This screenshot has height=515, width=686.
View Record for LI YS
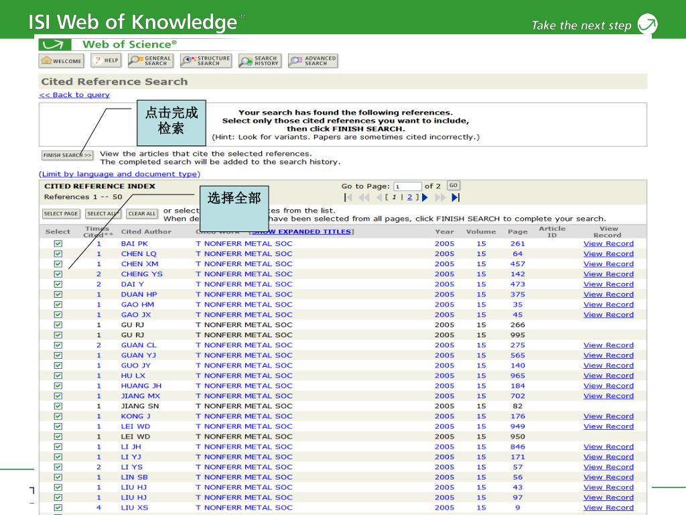(x=608, y=467)
